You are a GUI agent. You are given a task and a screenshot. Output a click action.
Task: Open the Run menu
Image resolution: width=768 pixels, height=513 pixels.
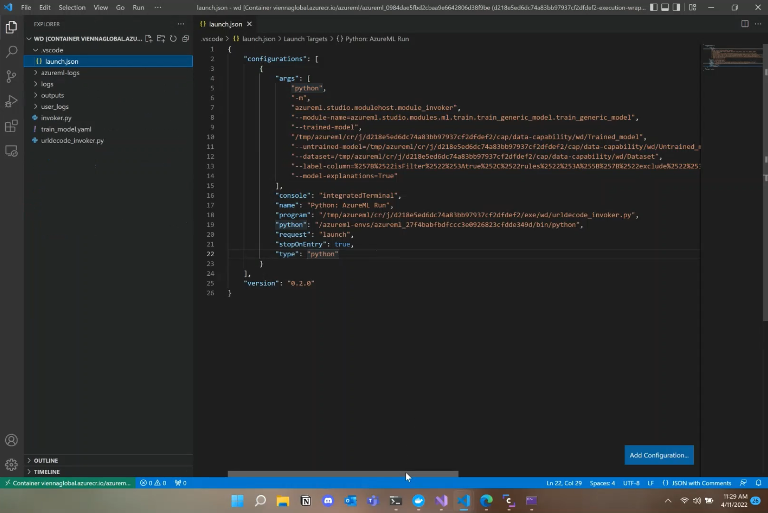(x=138, y=7)
